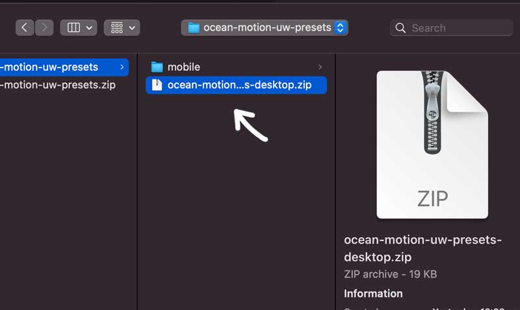Viewport: 520px width, 310px height.
Task: Go forward with the right chevron button
Action: (44, 28)
